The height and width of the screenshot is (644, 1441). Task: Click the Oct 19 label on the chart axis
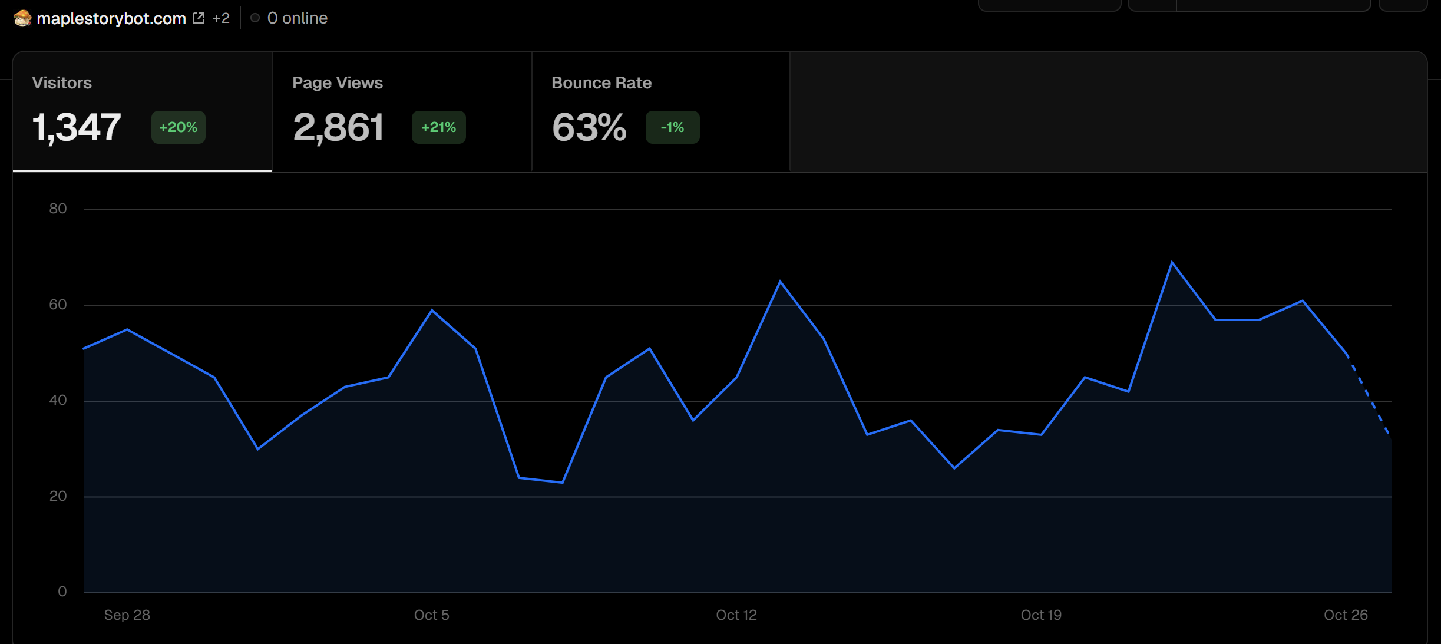click(1040, 615)
